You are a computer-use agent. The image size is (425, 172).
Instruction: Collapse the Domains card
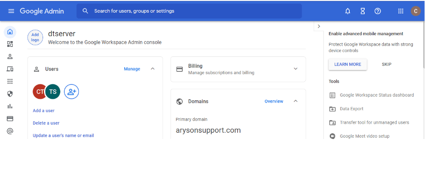(x=296, y=101)
